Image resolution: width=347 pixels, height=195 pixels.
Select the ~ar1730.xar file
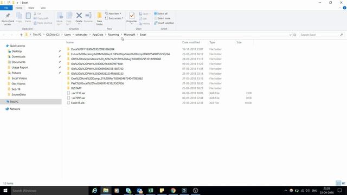(x=78, y=93)
